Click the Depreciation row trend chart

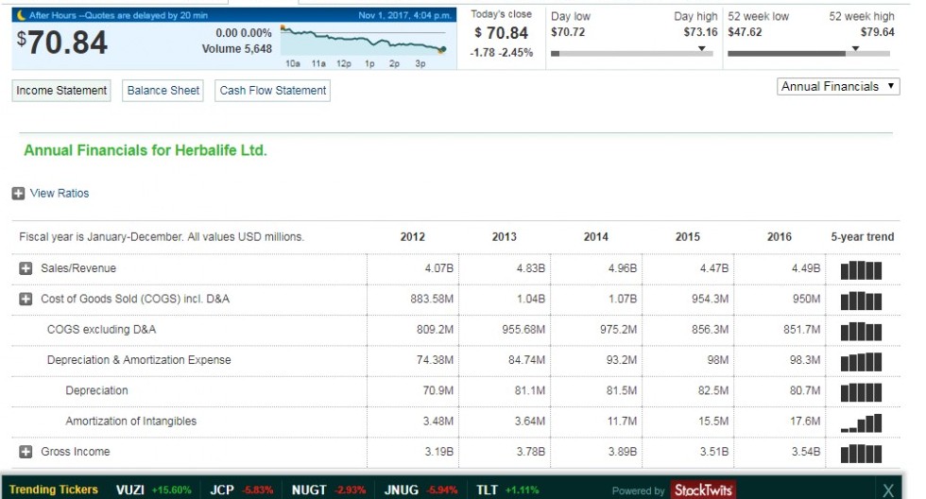coord(861,392)
